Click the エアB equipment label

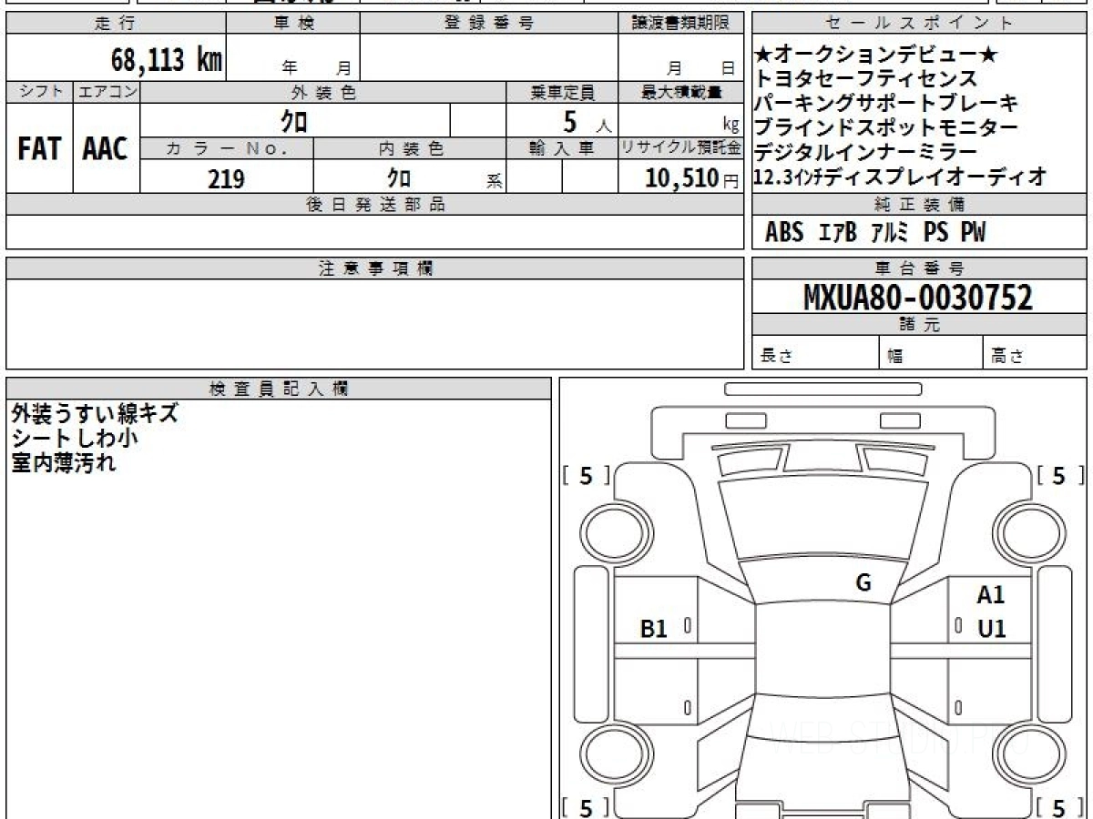pos(838,233)
